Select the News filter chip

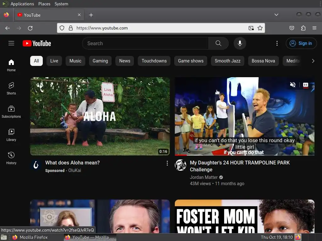click(125, 61)
